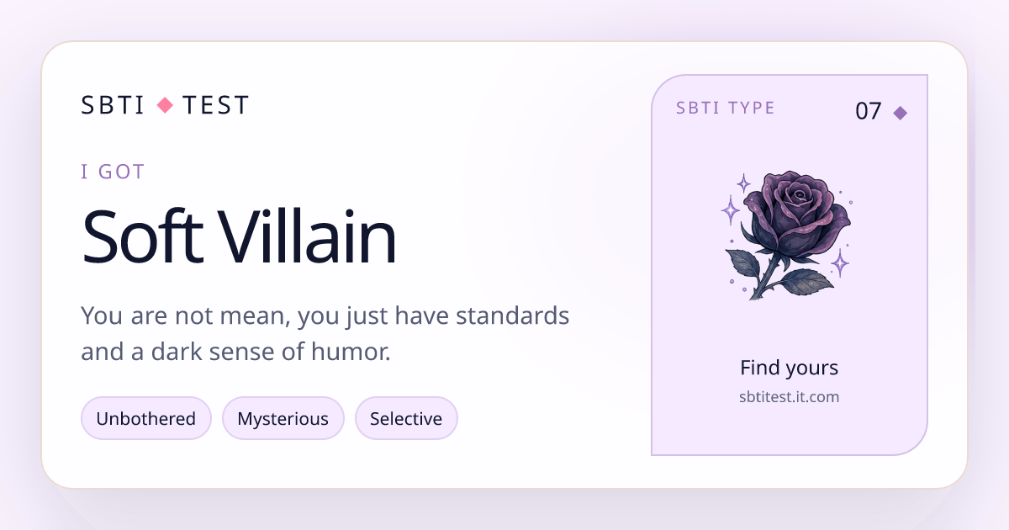Open the sbtitest.it.com link
The image size is (1009, 530).
tap(789, 396)
